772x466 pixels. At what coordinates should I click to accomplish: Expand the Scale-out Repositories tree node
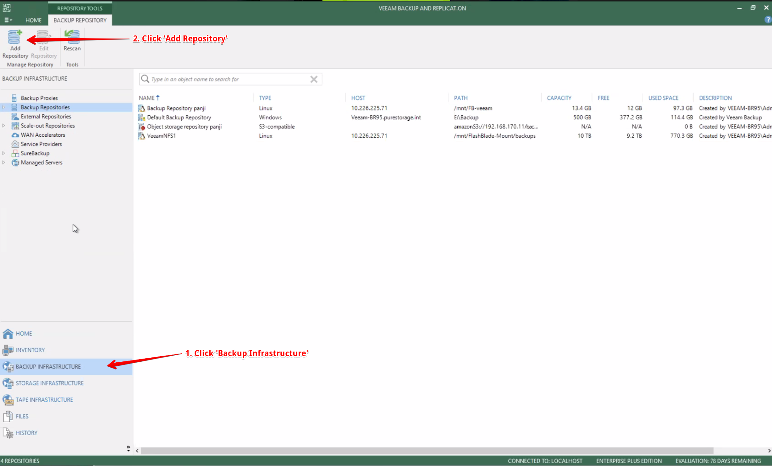click(x=3, y=126)
